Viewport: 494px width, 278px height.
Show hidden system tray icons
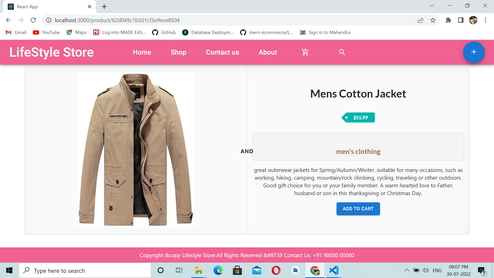(x=407, y=270)
